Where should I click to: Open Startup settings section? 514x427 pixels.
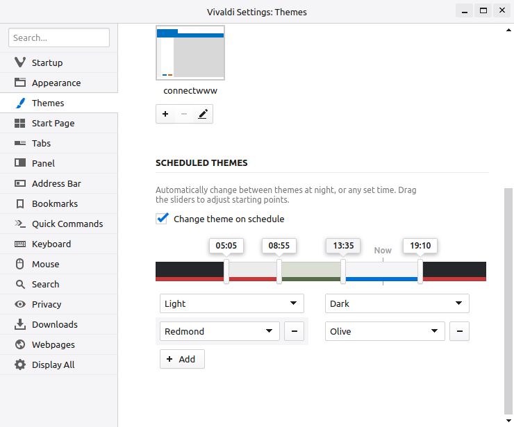pyautogui.click(x=58, y=62)
